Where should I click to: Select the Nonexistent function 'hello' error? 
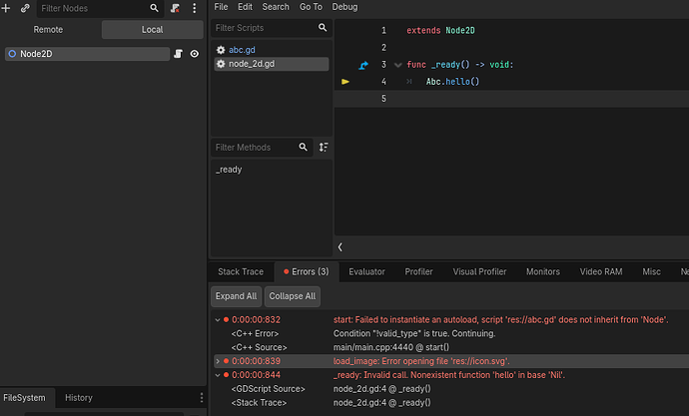(449, 375)
